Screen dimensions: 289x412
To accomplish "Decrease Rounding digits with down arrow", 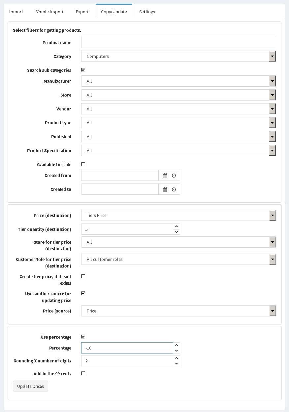I will pos(177,363).
